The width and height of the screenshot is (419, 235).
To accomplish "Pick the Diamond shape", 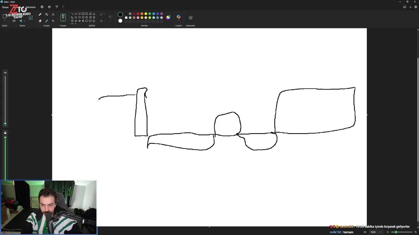I will [x=76, y=17].
